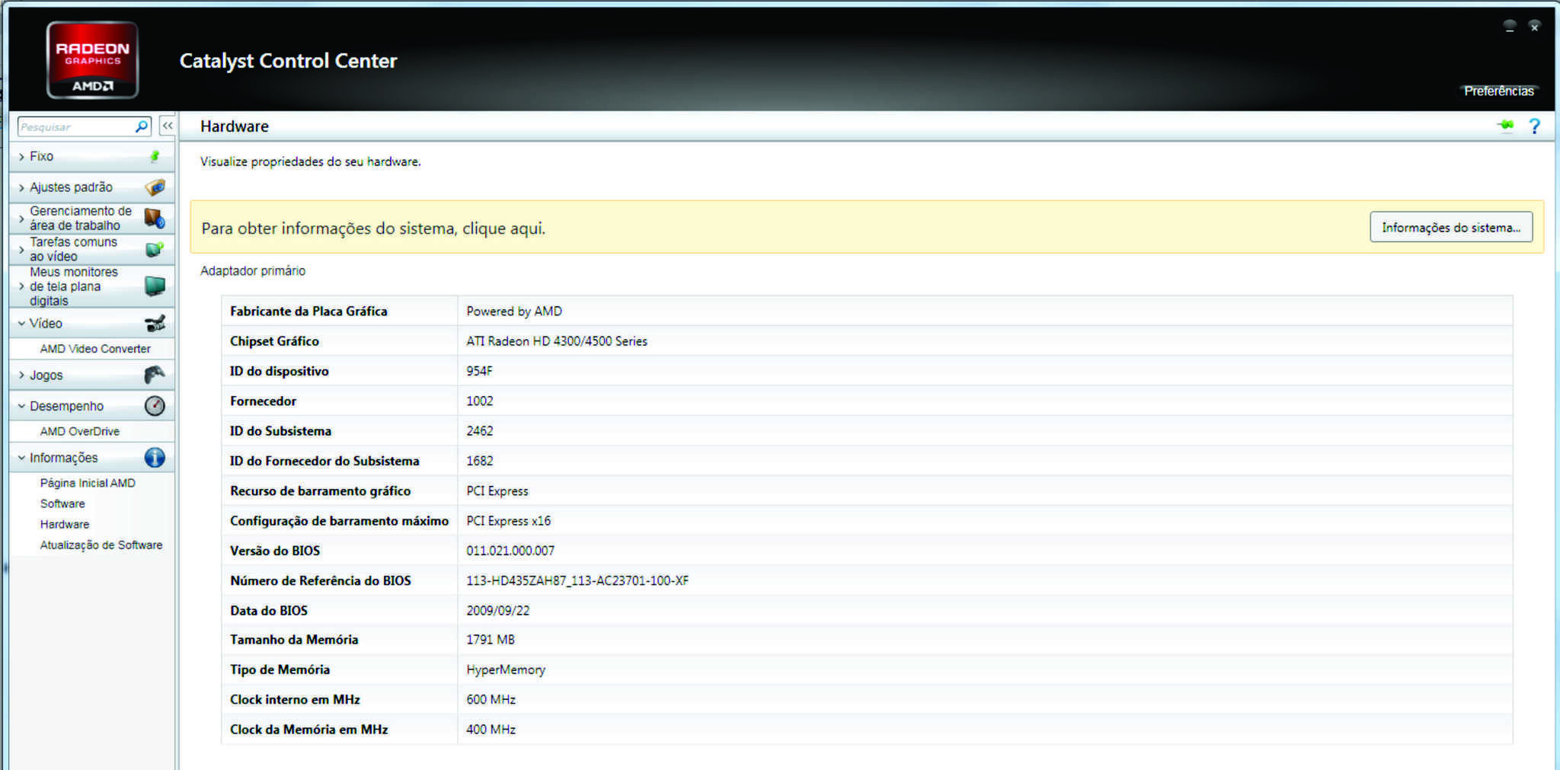Viewport: 1560px width, 770px height.
Task: Collapse the Informações section
Action: point(21,458)
